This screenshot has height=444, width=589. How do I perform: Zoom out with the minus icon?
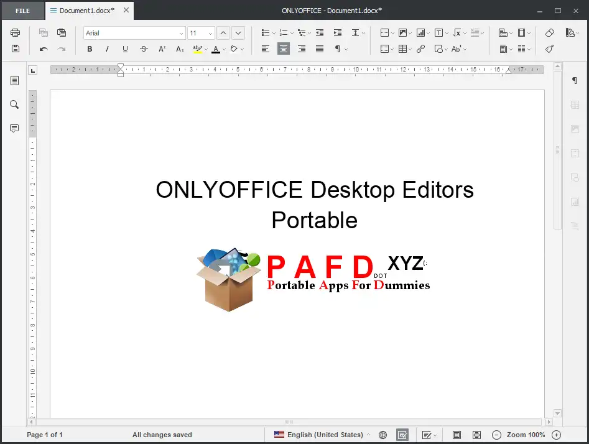(x=496, y=435)
